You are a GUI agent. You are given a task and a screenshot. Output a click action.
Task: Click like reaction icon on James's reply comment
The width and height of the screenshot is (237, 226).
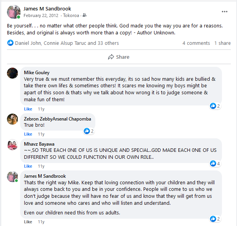pyautogui.click(x=213, y=219)
